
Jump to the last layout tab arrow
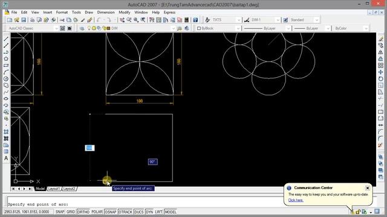click(x=30, y=189)
